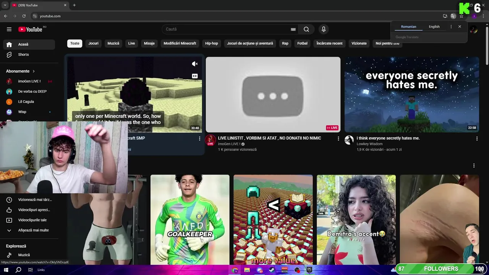Open the tab search dropdown arrow
Viewport: 489px width, 275px height.
pos(5,5)
